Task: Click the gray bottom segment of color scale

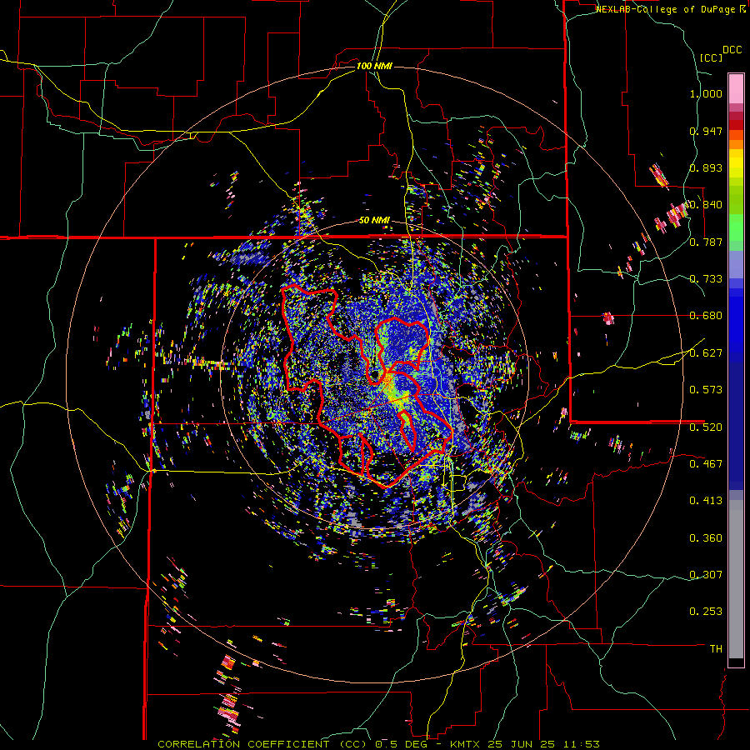Action: pyautogui.click(x=736, y=579)
